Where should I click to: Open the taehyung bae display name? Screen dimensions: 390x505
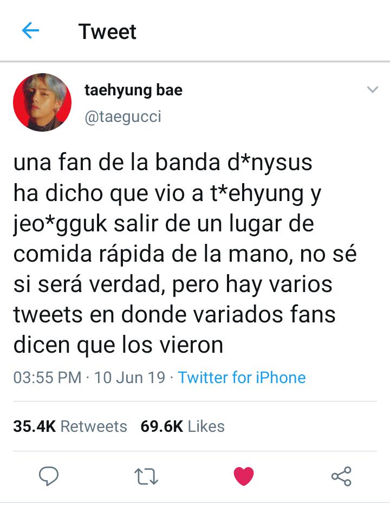click(133, 90)
